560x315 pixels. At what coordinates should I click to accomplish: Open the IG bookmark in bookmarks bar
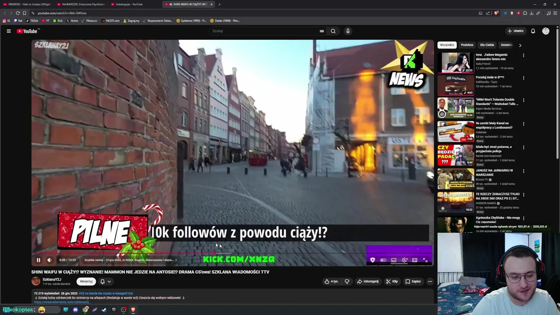click(7, 21)
